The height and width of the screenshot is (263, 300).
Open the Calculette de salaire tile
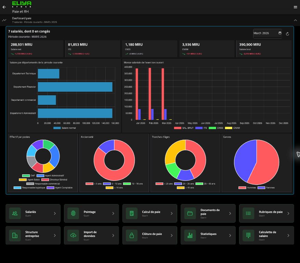[266, 235]
